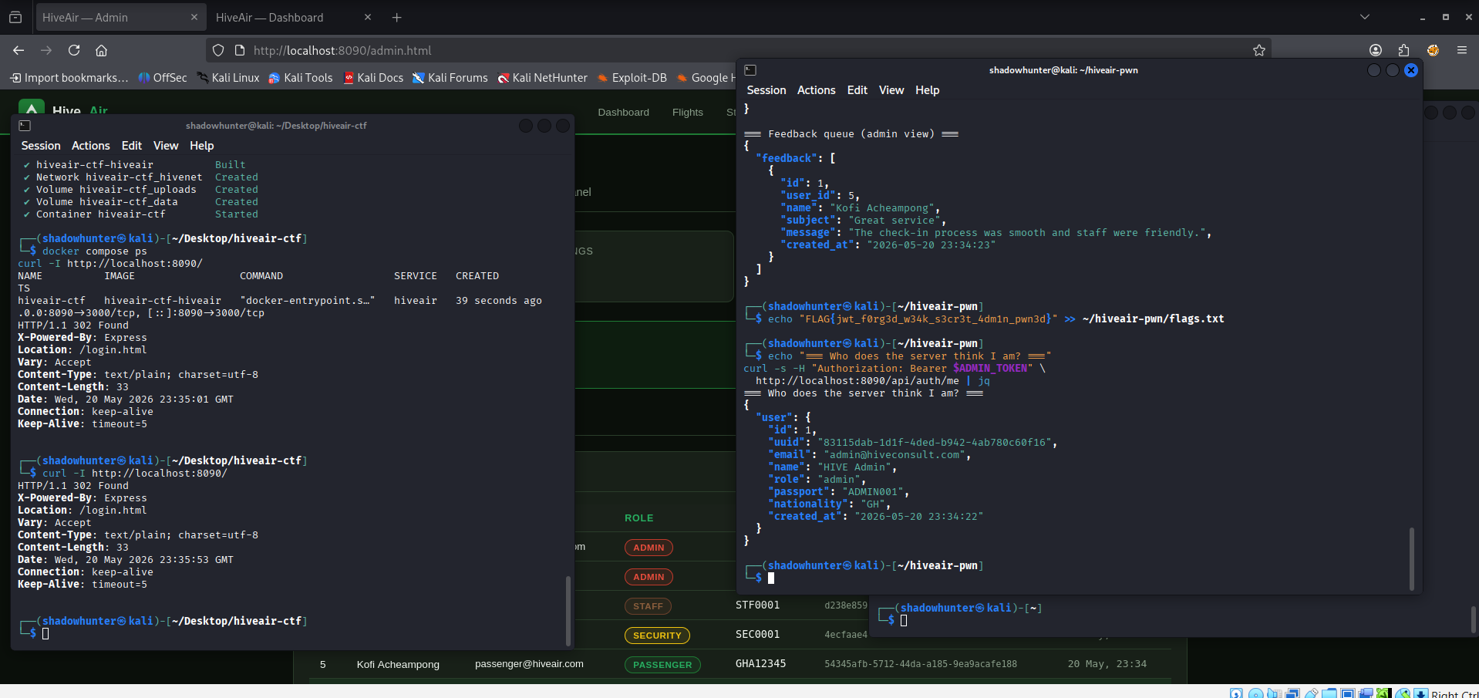Image resolution: width=1479 pixels, height=698 pixels.
Task: Close the HiveAir — Dashboard browser tab
Action: pos(367,17)
